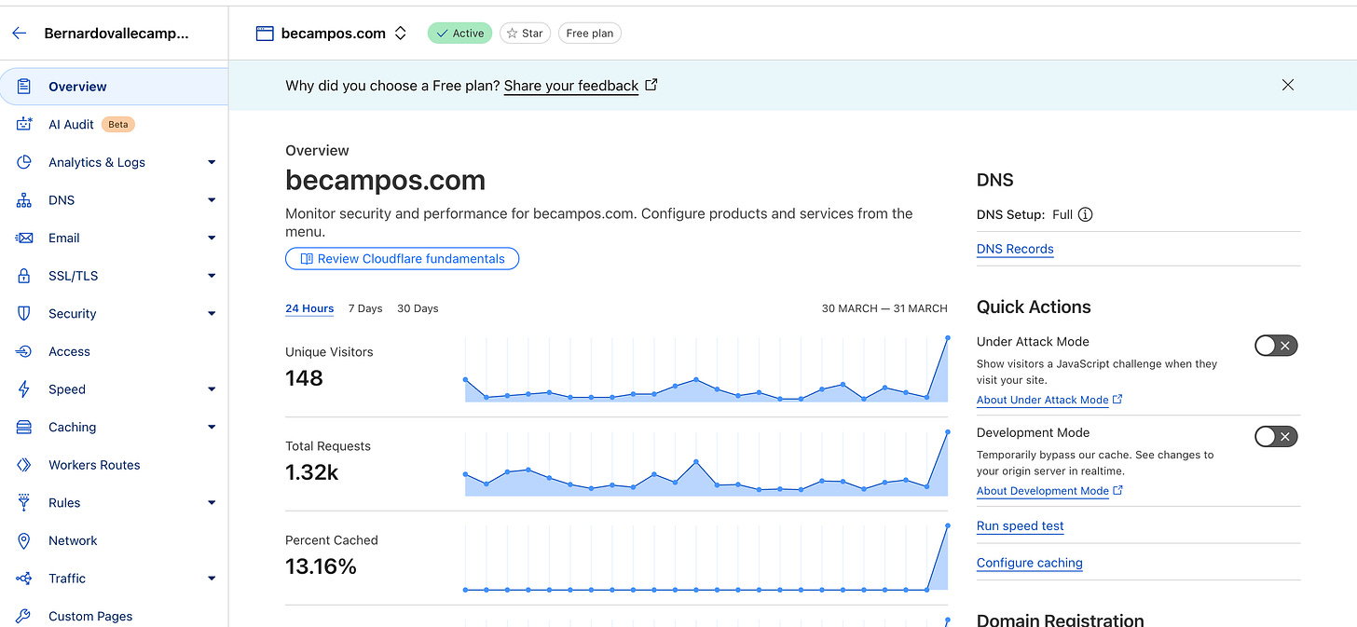Click the Traffic routing icon
Image resolution: width=1357 pixels, height=627 pixels.
click(x=24, y=579)
